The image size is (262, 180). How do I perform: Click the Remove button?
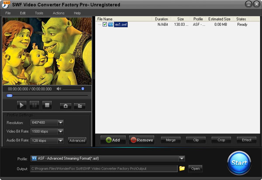point(141,140)
